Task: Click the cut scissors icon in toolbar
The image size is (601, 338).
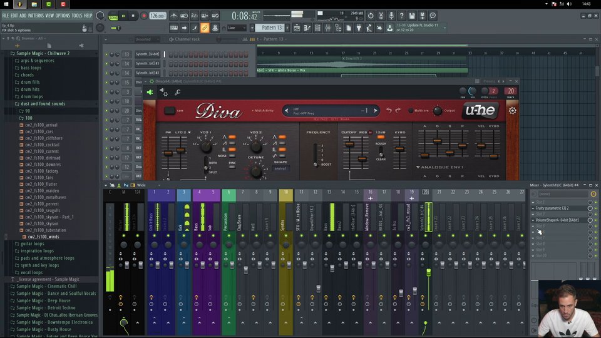Action: click(x=381, y=16)
